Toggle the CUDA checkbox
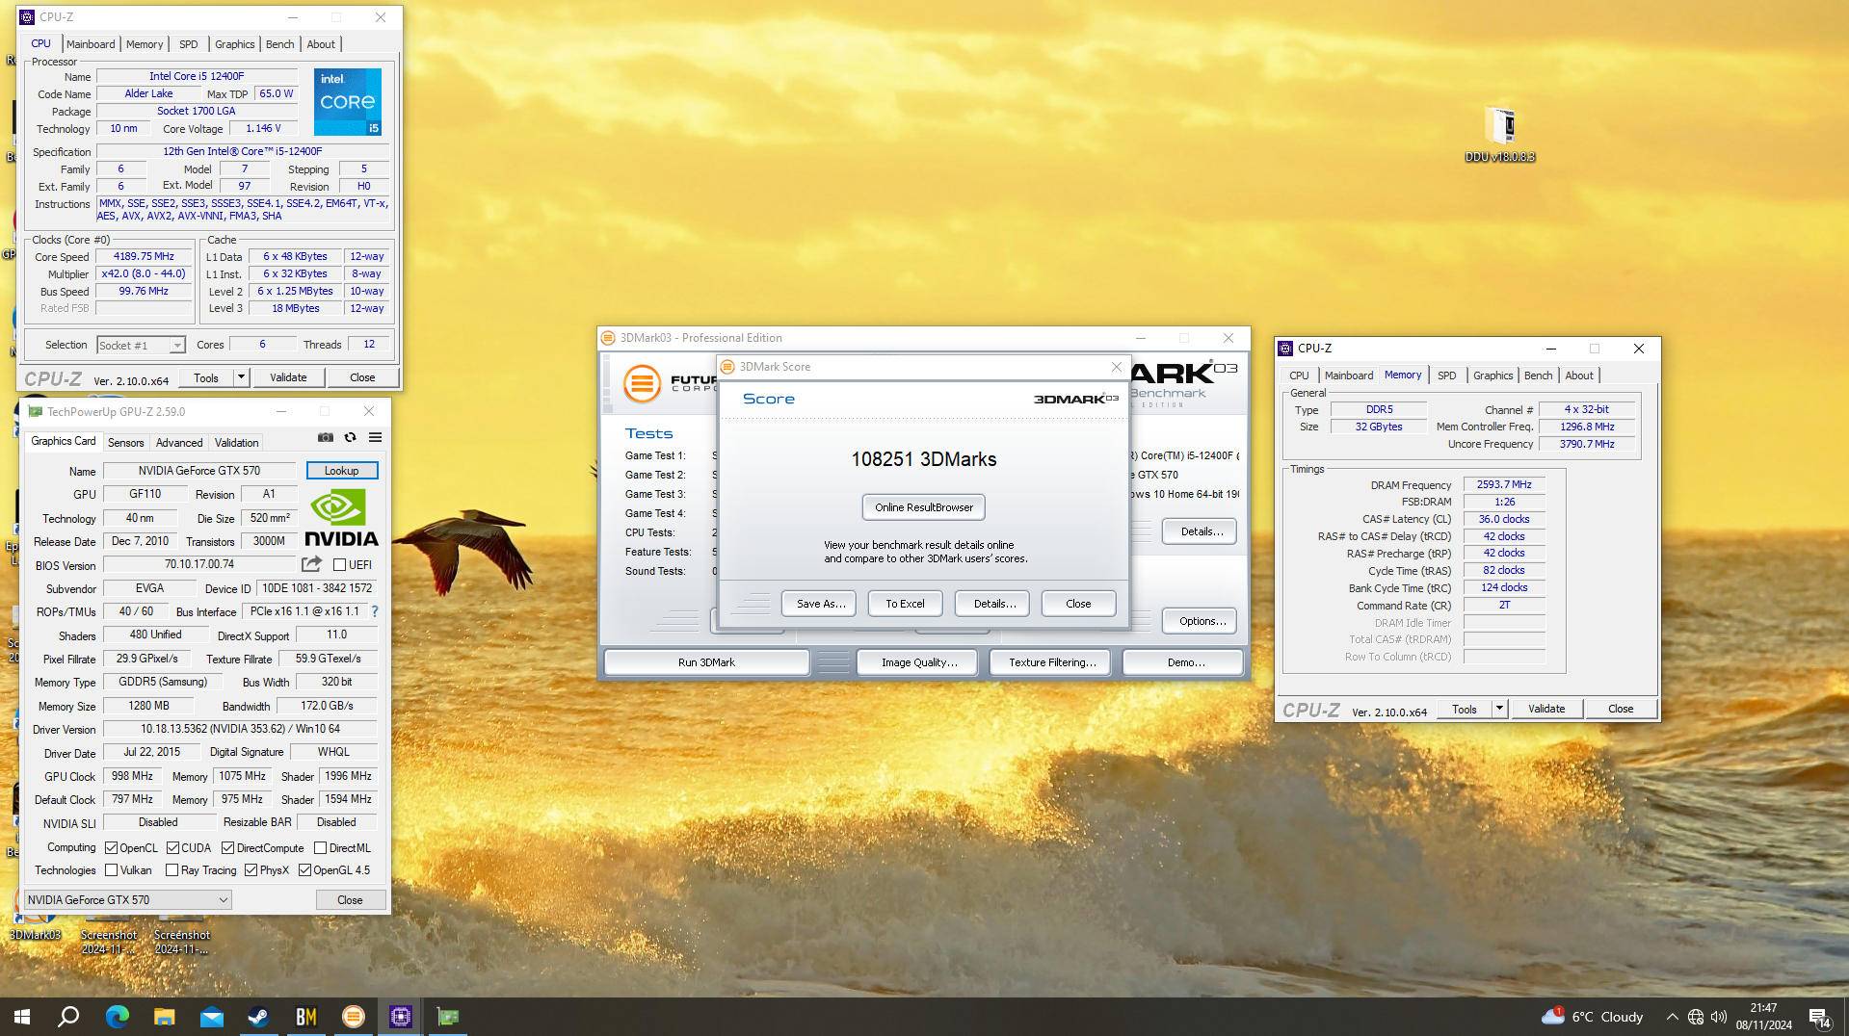Image resolution: width=1849 pixels, height=1036 pixels. point(172,848)
